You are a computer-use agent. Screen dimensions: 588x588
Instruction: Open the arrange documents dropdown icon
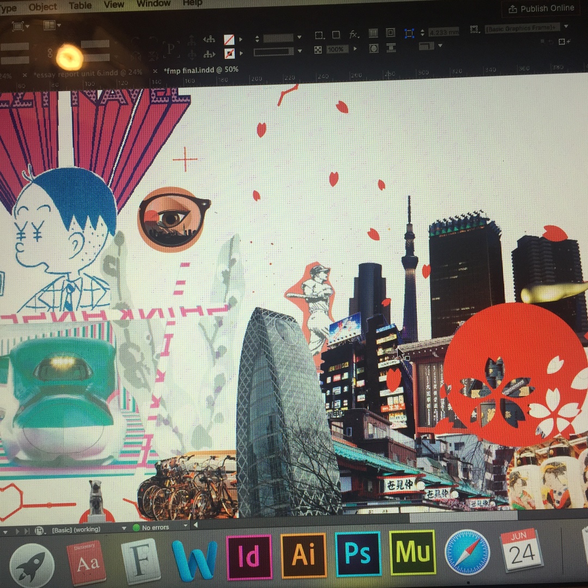[x=52, y=25]
